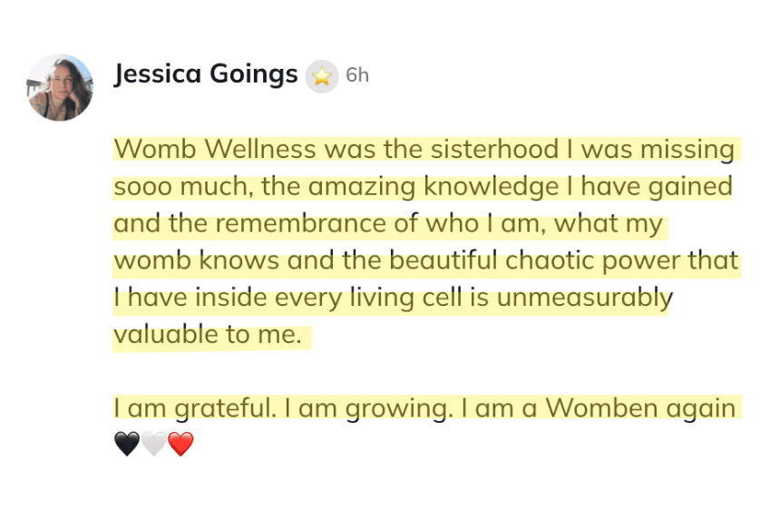Open the Jessica Goings name link
The height and width of the screenshot is (511, 770).
pyautogui.click(x=206, y=74)
